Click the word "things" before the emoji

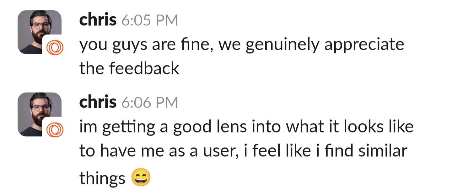tap(102, 178)
